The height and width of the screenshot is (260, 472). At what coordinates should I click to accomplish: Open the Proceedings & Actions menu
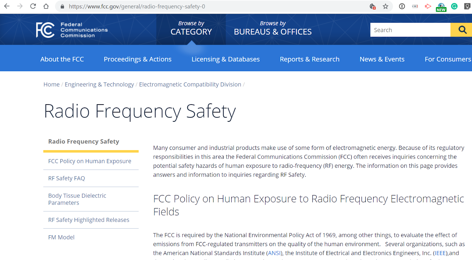(137, 59)
